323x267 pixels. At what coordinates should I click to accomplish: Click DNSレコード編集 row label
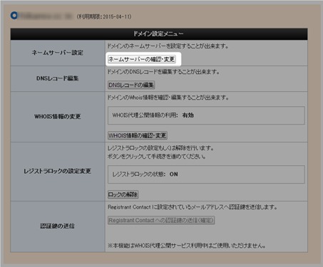tap(58, 78)
